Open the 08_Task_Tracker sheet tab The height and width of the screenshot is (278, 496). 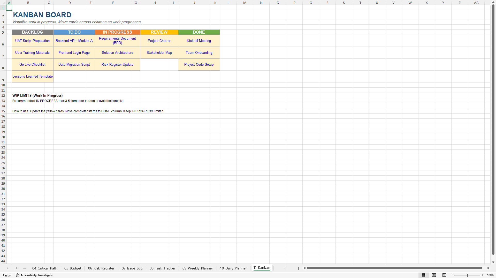click(x=162, y=268)
